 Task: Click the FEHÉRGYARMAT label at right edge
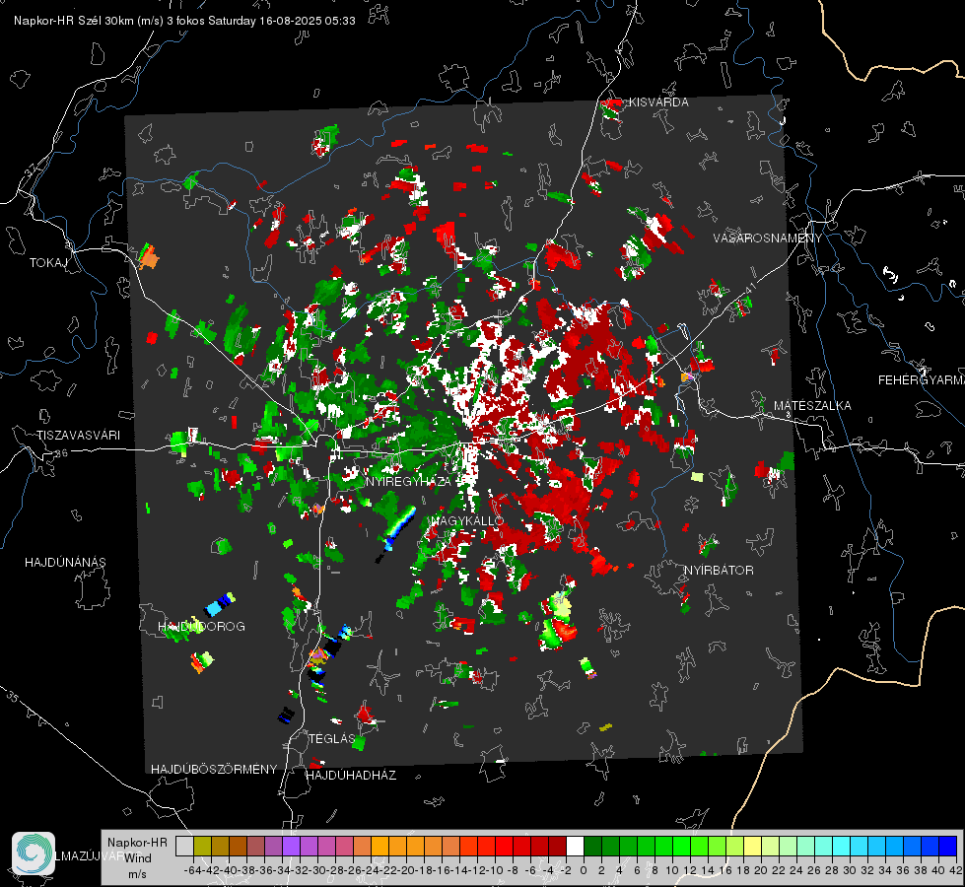click(x=921, y=380)
